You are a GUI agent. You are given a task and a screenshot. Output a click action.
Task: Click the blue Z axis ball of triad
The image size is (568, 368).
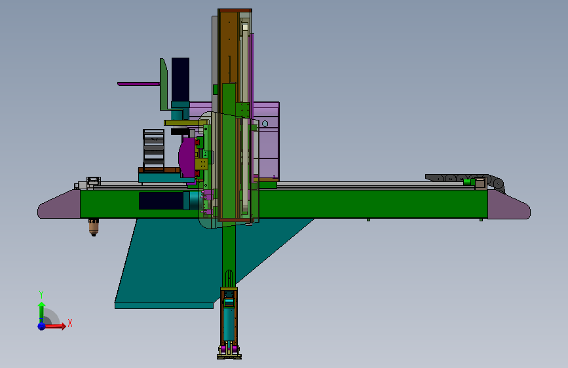42,326
